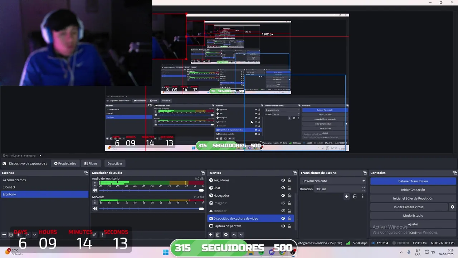The width and height of the screenshot is (458, 258).
Task: Select the Escena 3 scene
Action: [44, 187]
